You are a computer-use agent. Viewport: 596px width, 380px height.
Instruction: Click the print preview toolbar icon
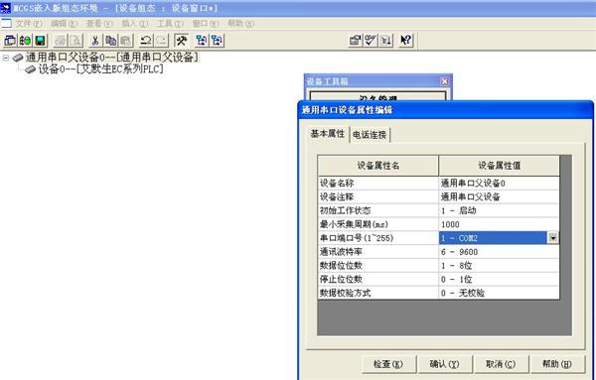tap(75, 41)
